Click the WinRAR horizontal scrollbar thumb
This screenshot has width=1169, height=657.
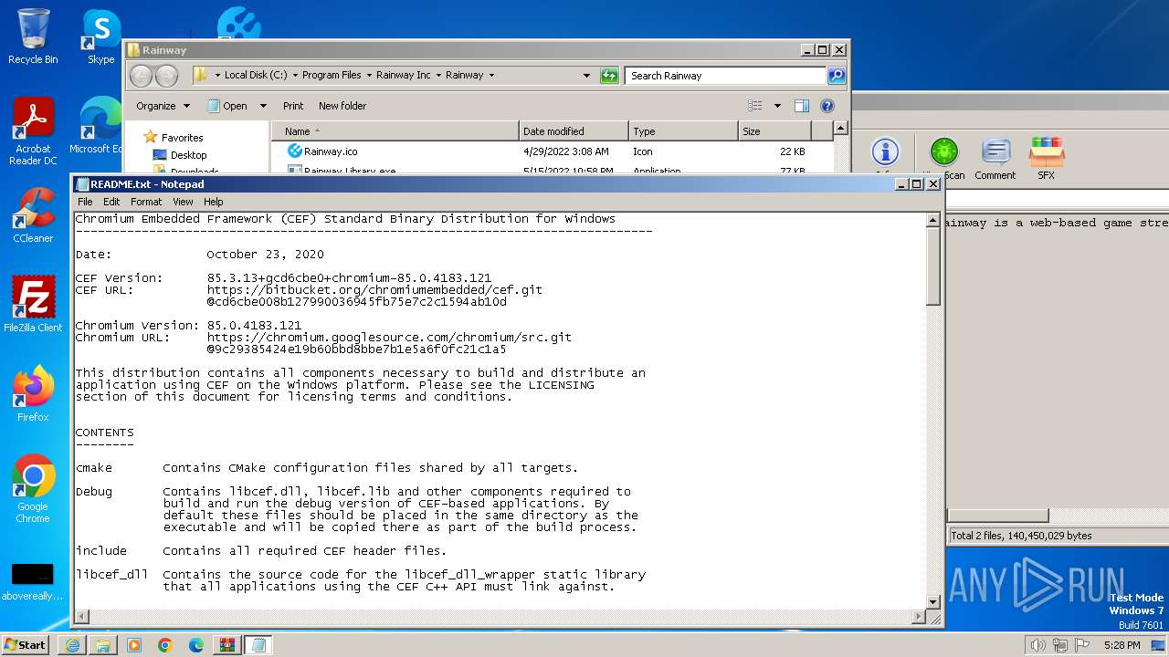998,516
